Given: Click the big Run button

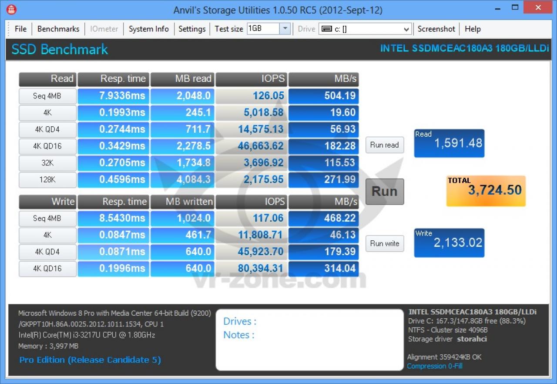Looking at the screenshot, I should pos(385,192).
